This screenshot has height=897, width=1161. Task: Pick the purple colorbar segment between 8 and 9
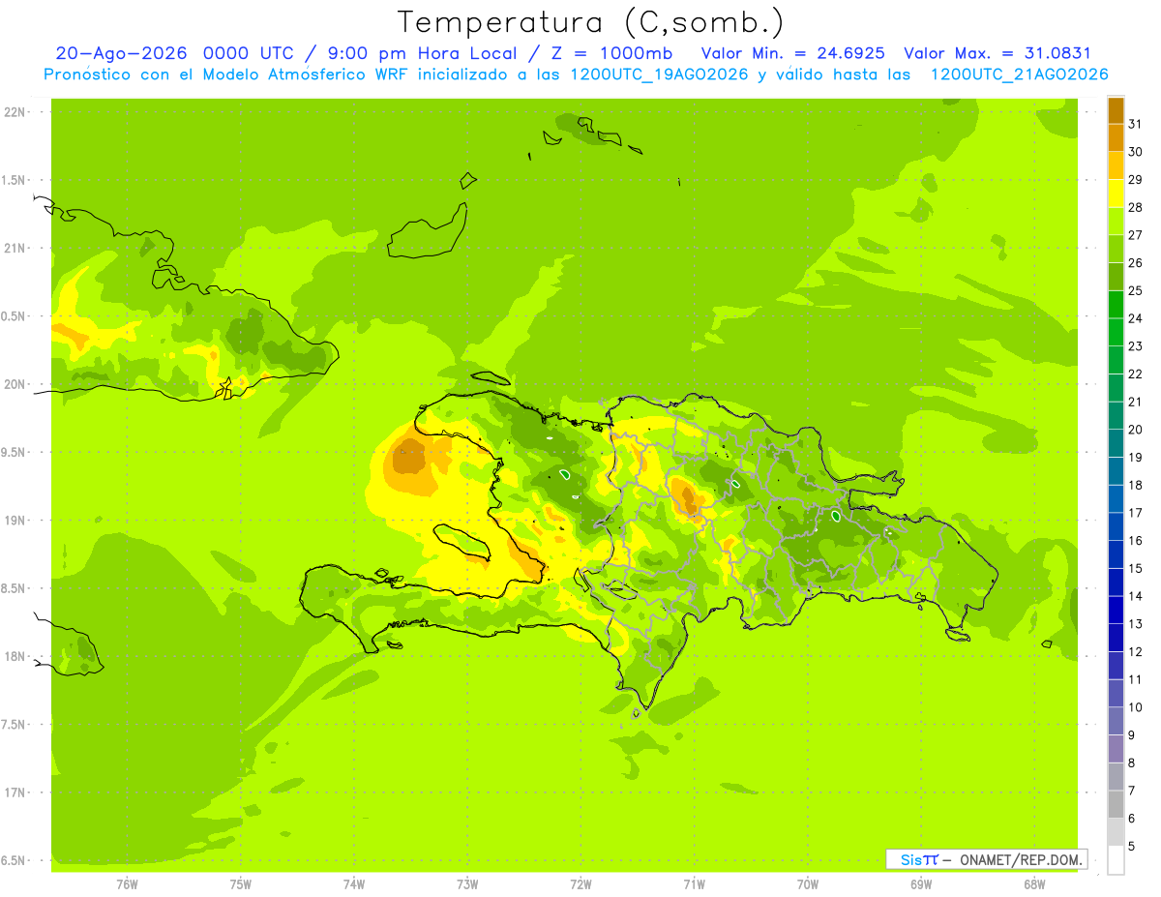coord(1116,748)
